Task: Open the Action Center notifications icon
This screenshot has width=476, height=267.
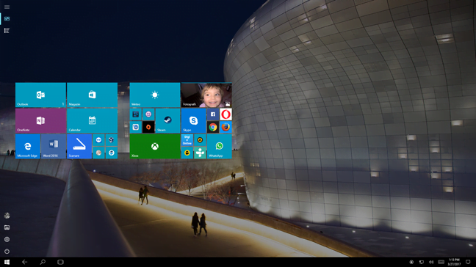Action: pos(468,262)
